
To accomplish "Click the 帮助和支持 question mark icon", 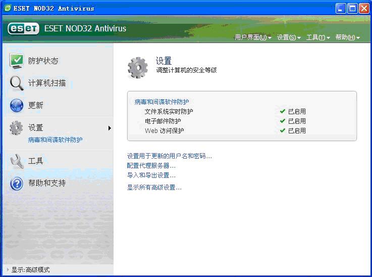I will coord(17,183).
